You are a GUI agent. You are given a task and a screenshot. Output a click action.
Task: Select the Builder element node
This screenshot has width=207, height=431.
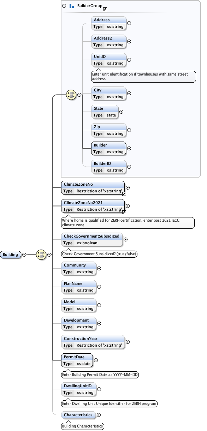tap(108, 149)
